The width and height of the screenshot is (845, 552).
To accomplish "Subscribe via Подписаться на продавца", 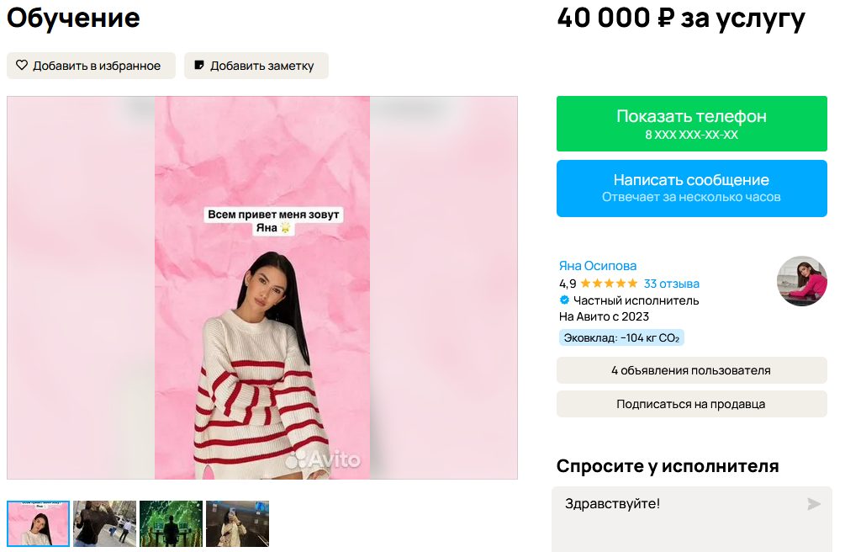I will 691,404.
